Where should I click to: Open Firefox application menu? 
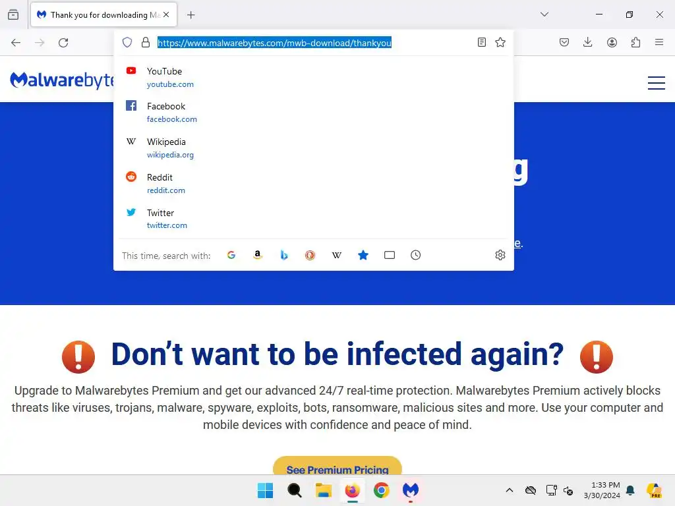[x=659, y=42]
